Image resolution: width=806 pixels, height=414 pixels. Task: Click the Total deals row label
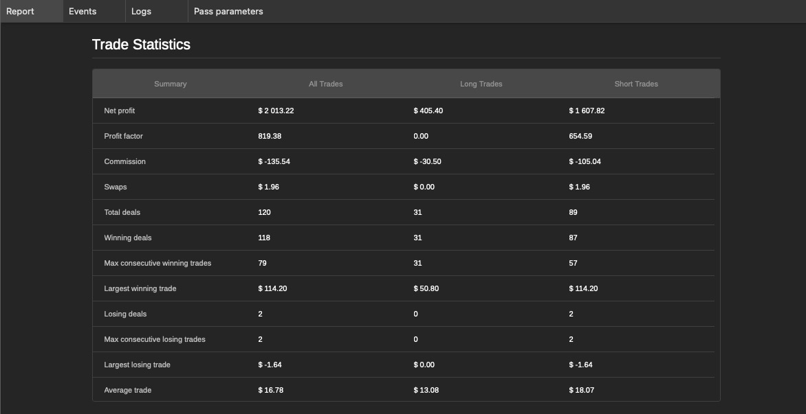point(122,212)
